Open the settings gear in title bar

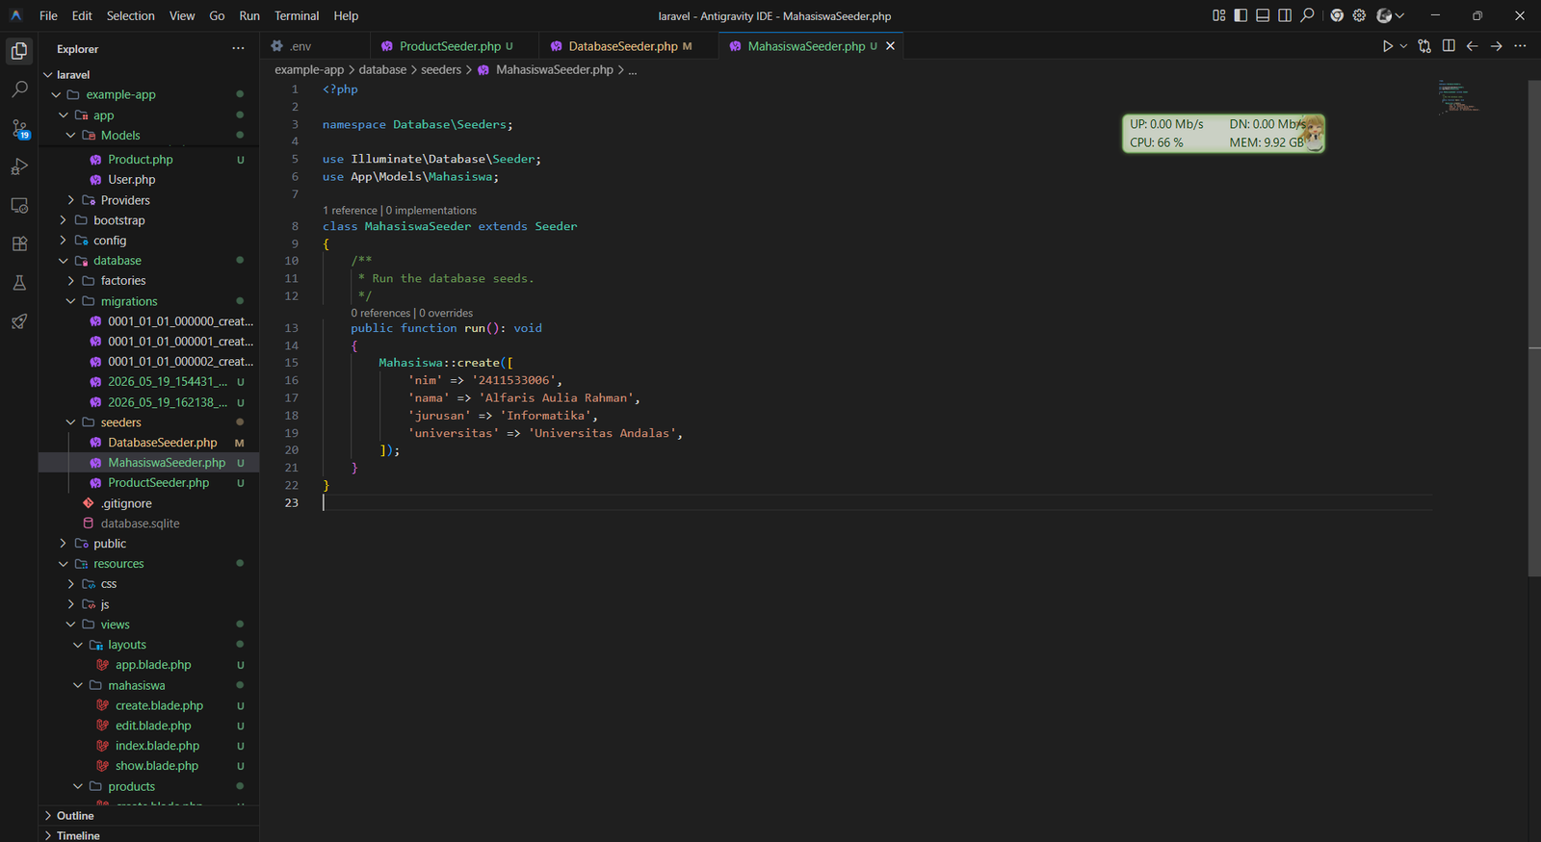1359,15
